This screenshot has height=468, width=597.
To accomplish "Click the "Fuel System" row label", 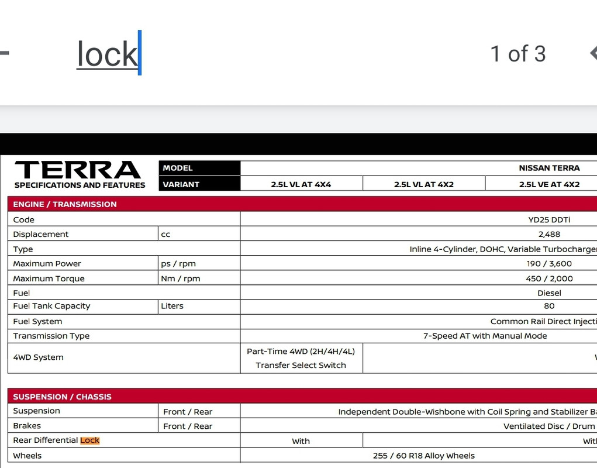I will pyautogui.click(x=37, y=321).
